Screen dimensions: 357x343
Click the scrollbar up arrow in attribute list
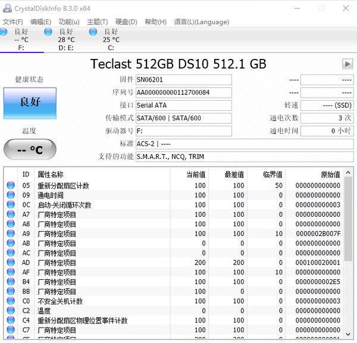click(348, 173)
